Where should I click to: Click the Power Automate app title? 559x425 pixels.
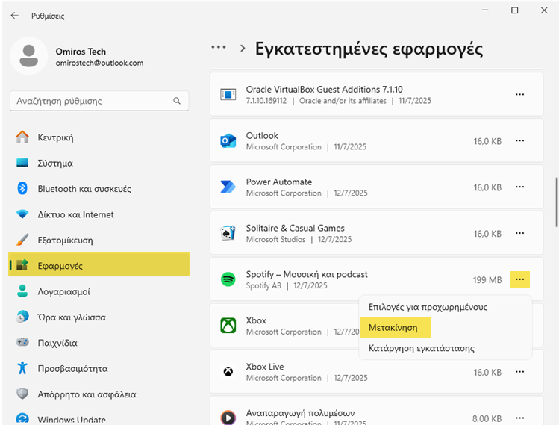279,182
